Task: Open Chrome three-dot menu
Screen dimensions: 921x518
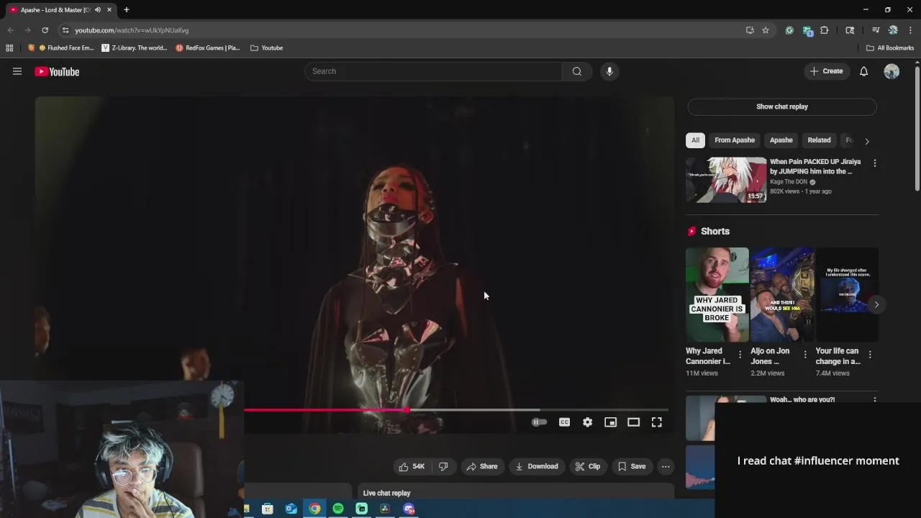Action: pyautogui.click(x=910, y=30)
